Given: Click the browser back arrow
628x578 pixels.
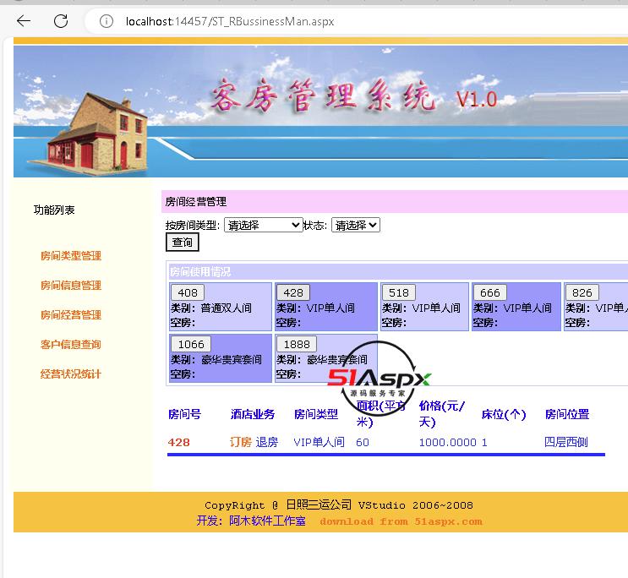Looking at the screenshot, I should coord(24,21).
